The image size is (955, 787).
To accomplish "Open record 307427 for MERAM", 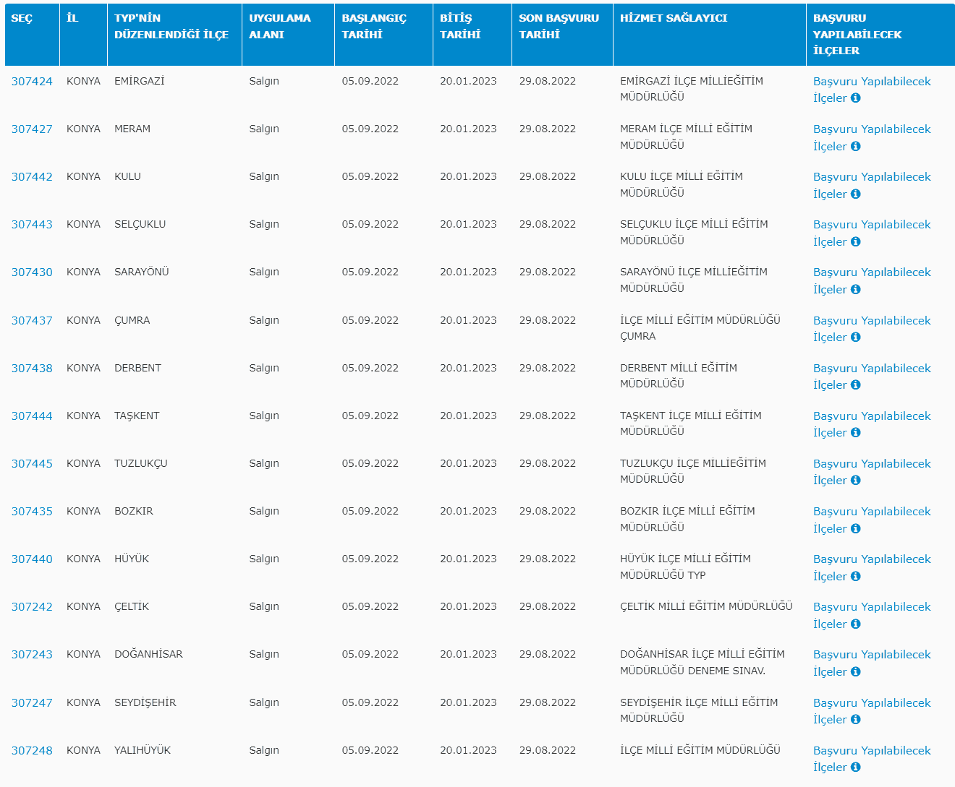I will click(32, 129).
